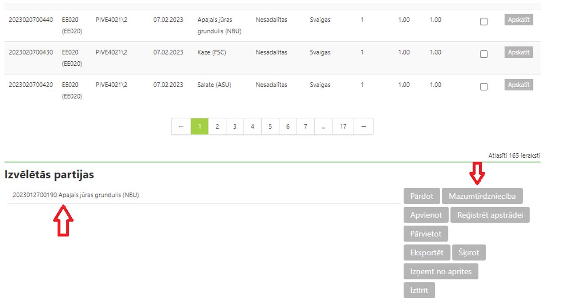Screen dimensions: 564x307
Task: Check the Salate (ASU) row checkbox
Action: tap(483, 86)
